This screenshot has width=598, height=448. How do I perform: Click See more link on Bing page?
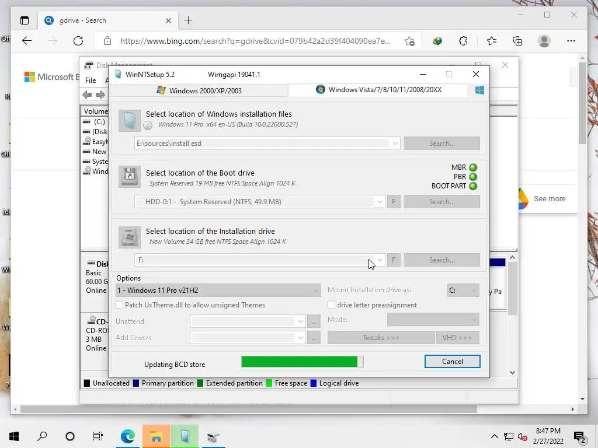click(x=550, y=198)
